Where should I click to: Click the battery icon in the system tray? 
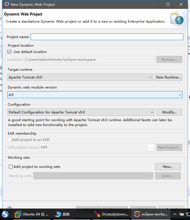[181, 214]
